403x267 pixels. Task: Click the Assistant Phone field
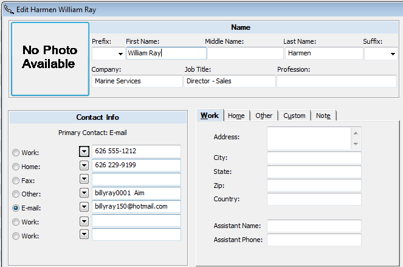point(314,240)
